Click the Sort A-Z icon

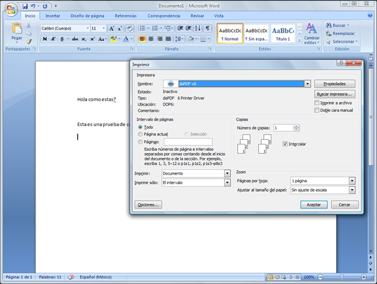197,28
